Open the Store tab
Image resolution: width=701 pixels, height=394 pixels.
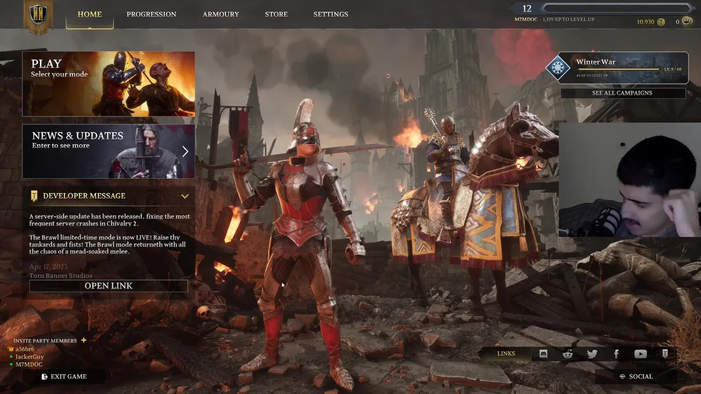pyautogui.click(x=276, y=14)
